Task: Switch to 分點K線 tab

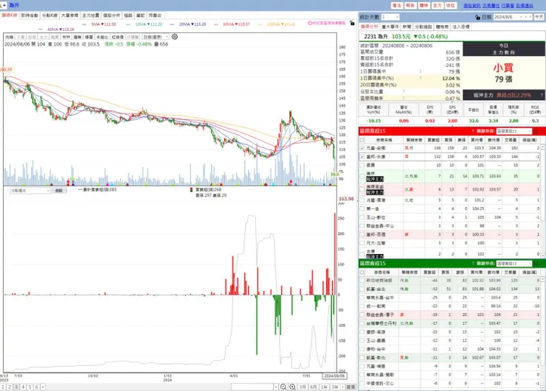Action: [x=49, y=15]
